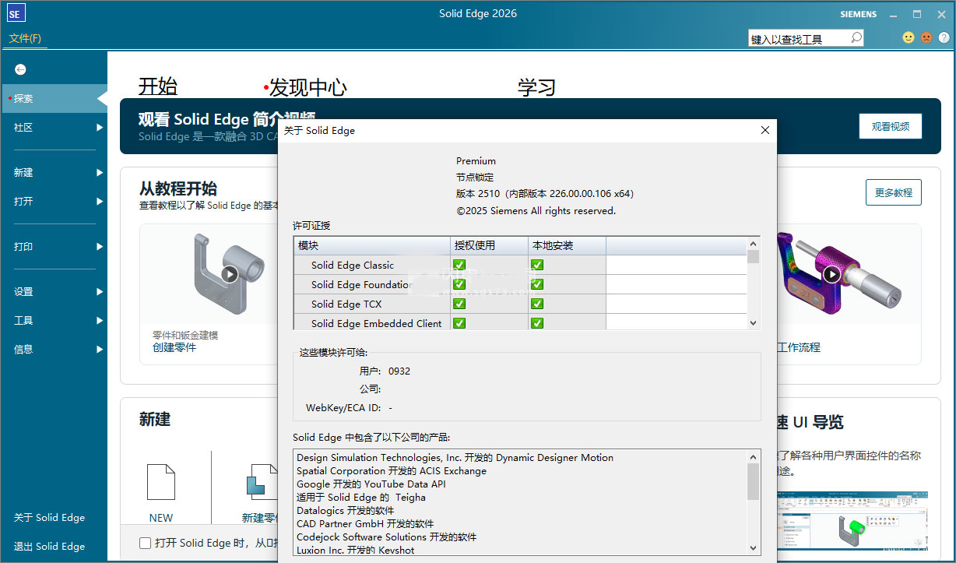Play the 创建零件 tutorial video
956x563 pixels.
(228, 274)
